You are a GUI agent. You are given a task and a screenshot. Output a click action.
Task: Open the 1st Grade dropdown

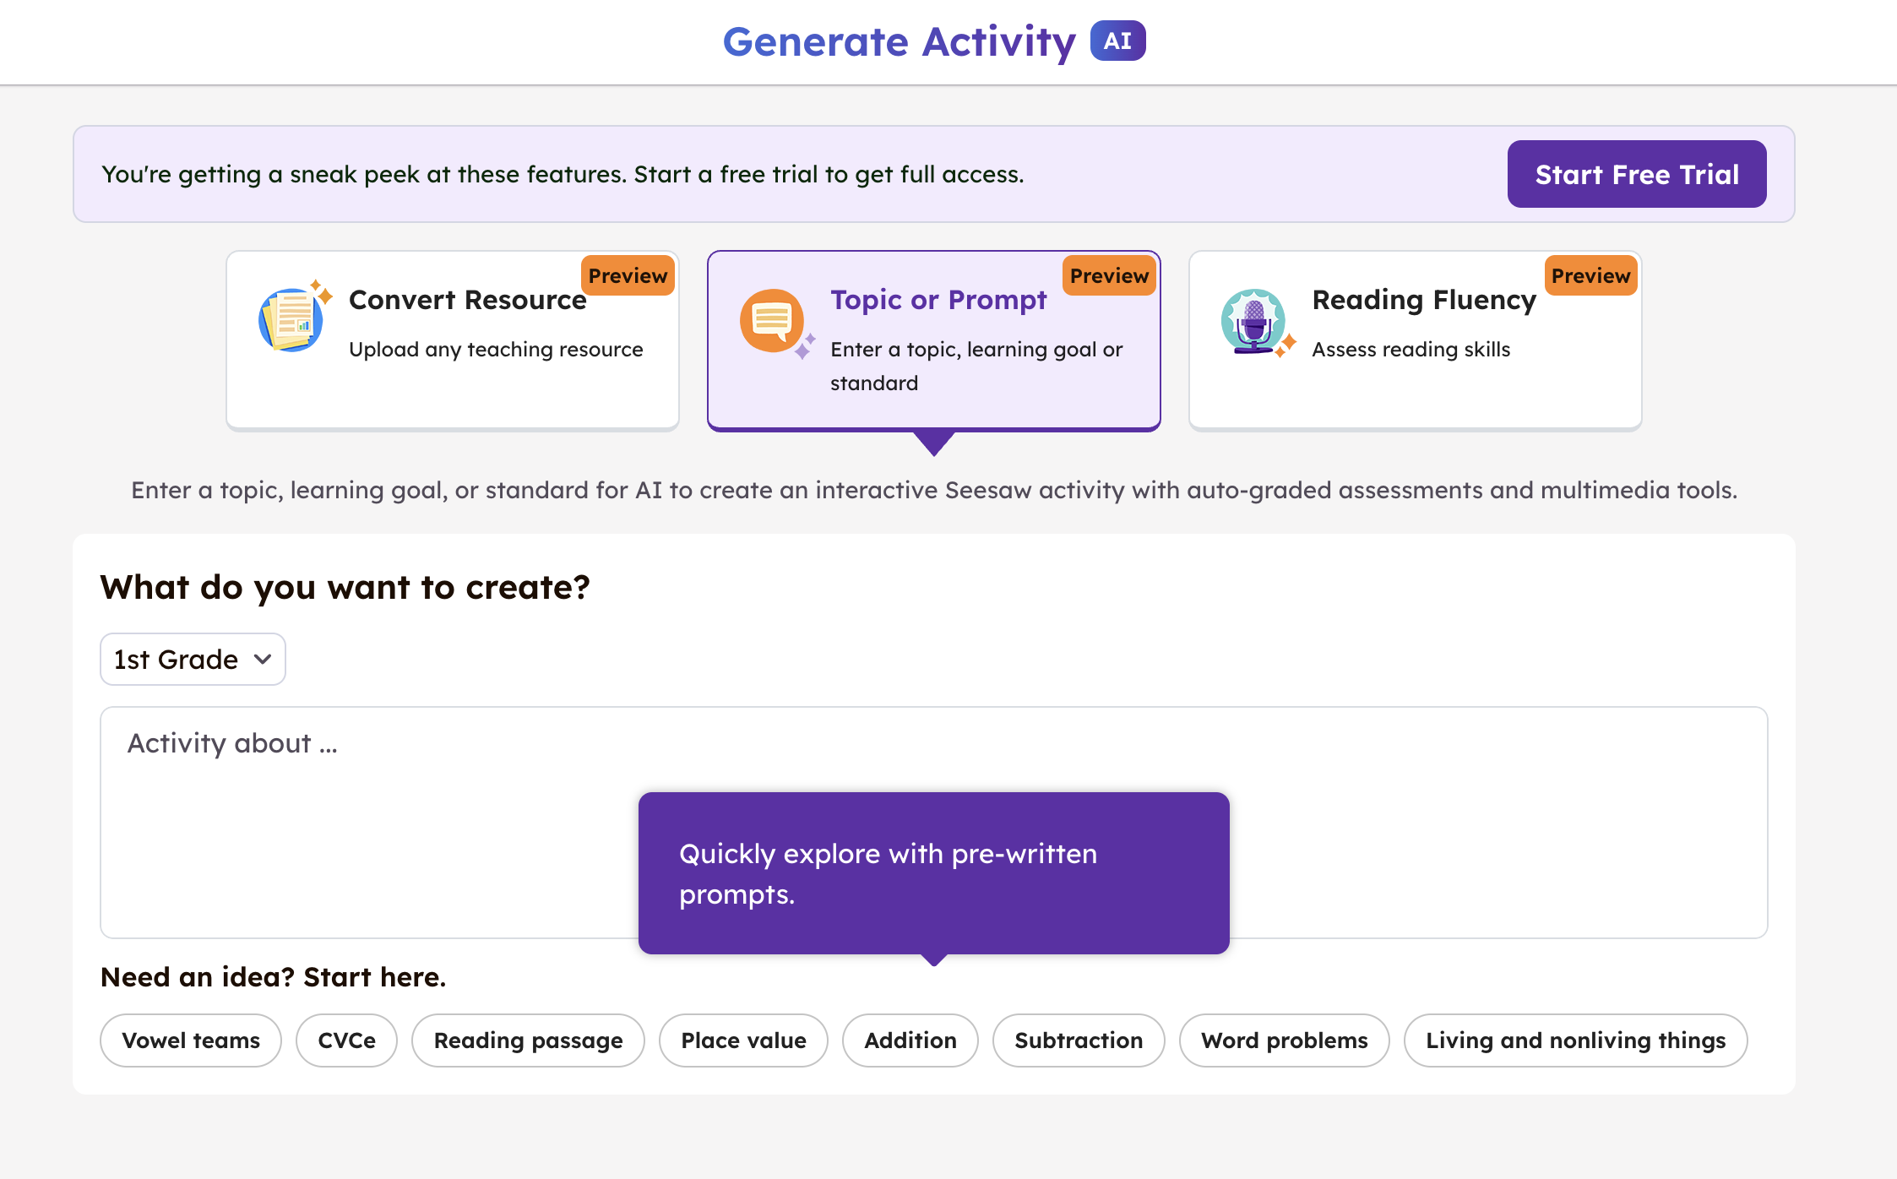[x=193, y=659]
